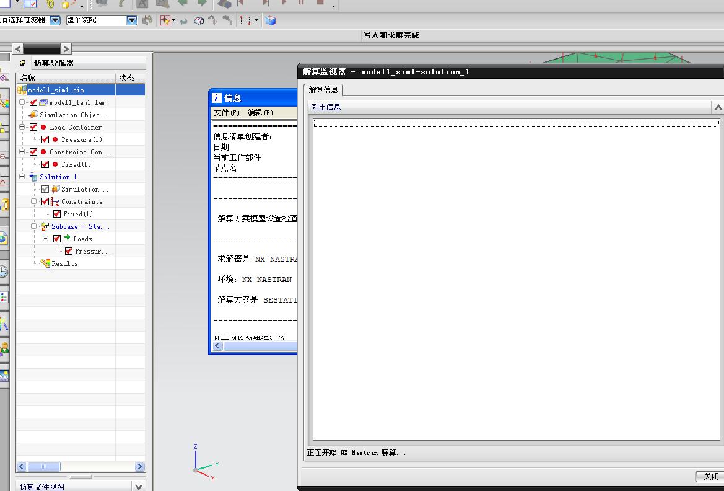Select the 解算信息 tab
The height and width of the screenshot is (491, 724).
click(x=323, y=90)
